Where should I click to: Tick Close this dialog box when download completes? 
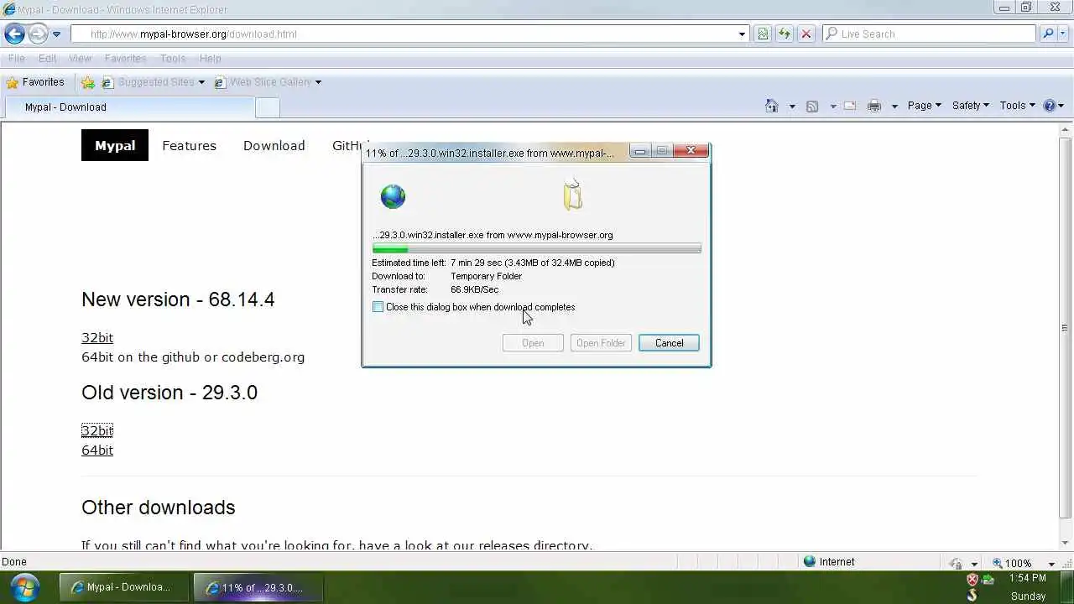378,307
